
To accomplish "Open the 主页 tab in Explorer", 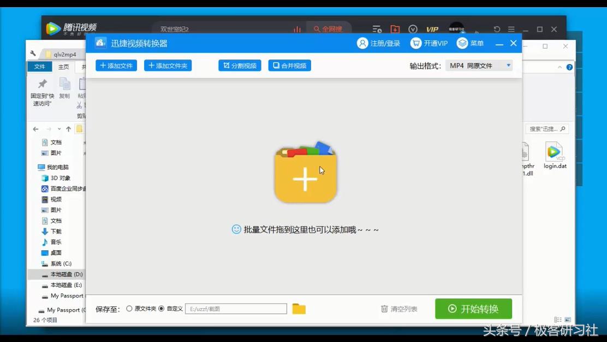I will 63,67.
